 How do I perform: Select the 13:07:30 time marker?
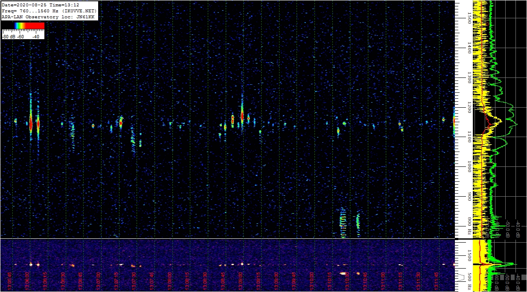(x=134, y=281)
